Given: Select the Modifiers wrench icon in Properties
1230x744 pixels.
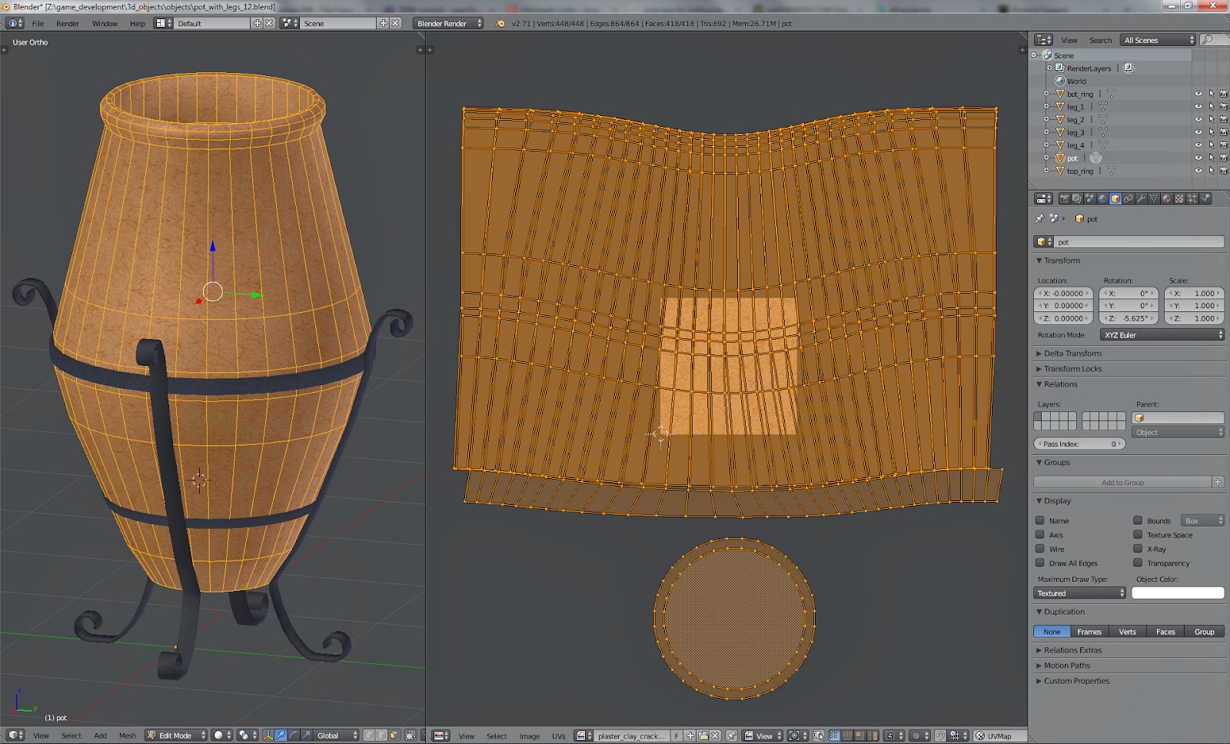Looking at the screenshot, I should tap(1141, 198).
